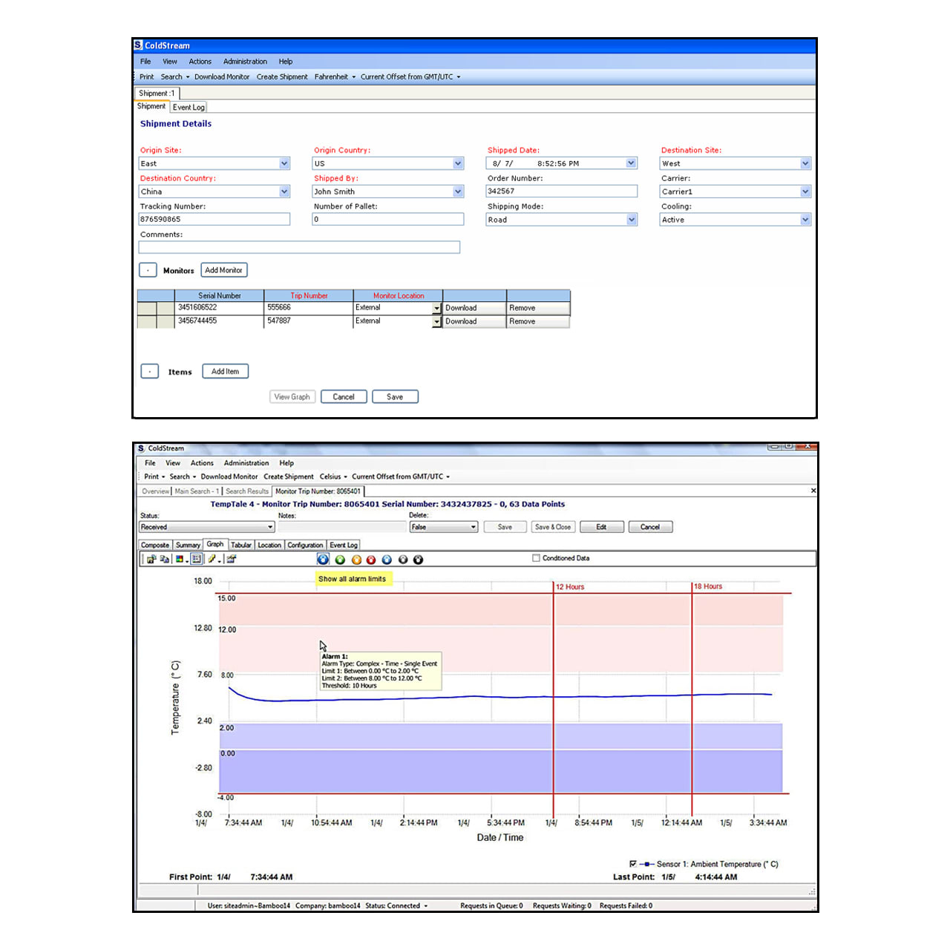Click the Save & Close button

click(552, 526)
